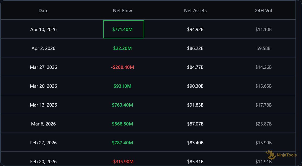Screen dimensions: 302x166
Task: Select the Feb 27, 2026 date cell
Action: pos(43,143)
